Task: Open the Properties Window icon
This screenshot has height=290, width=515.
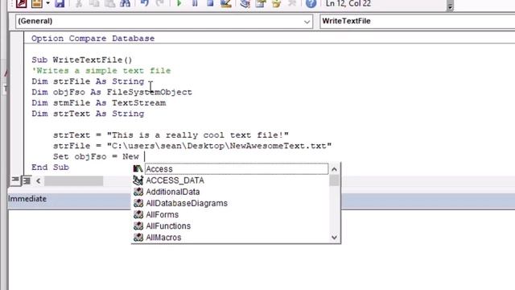Action: [x=261, y=3]
